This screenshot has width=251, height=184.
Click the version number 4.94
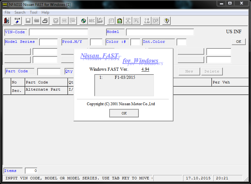click(x=145, y=69)
